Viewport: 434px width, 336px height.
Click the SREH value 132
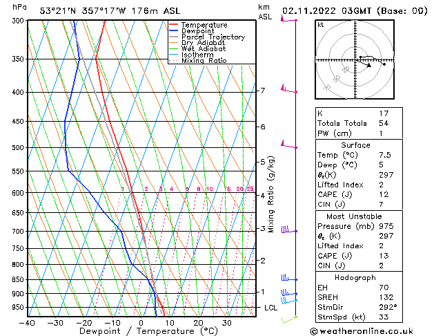386,297
